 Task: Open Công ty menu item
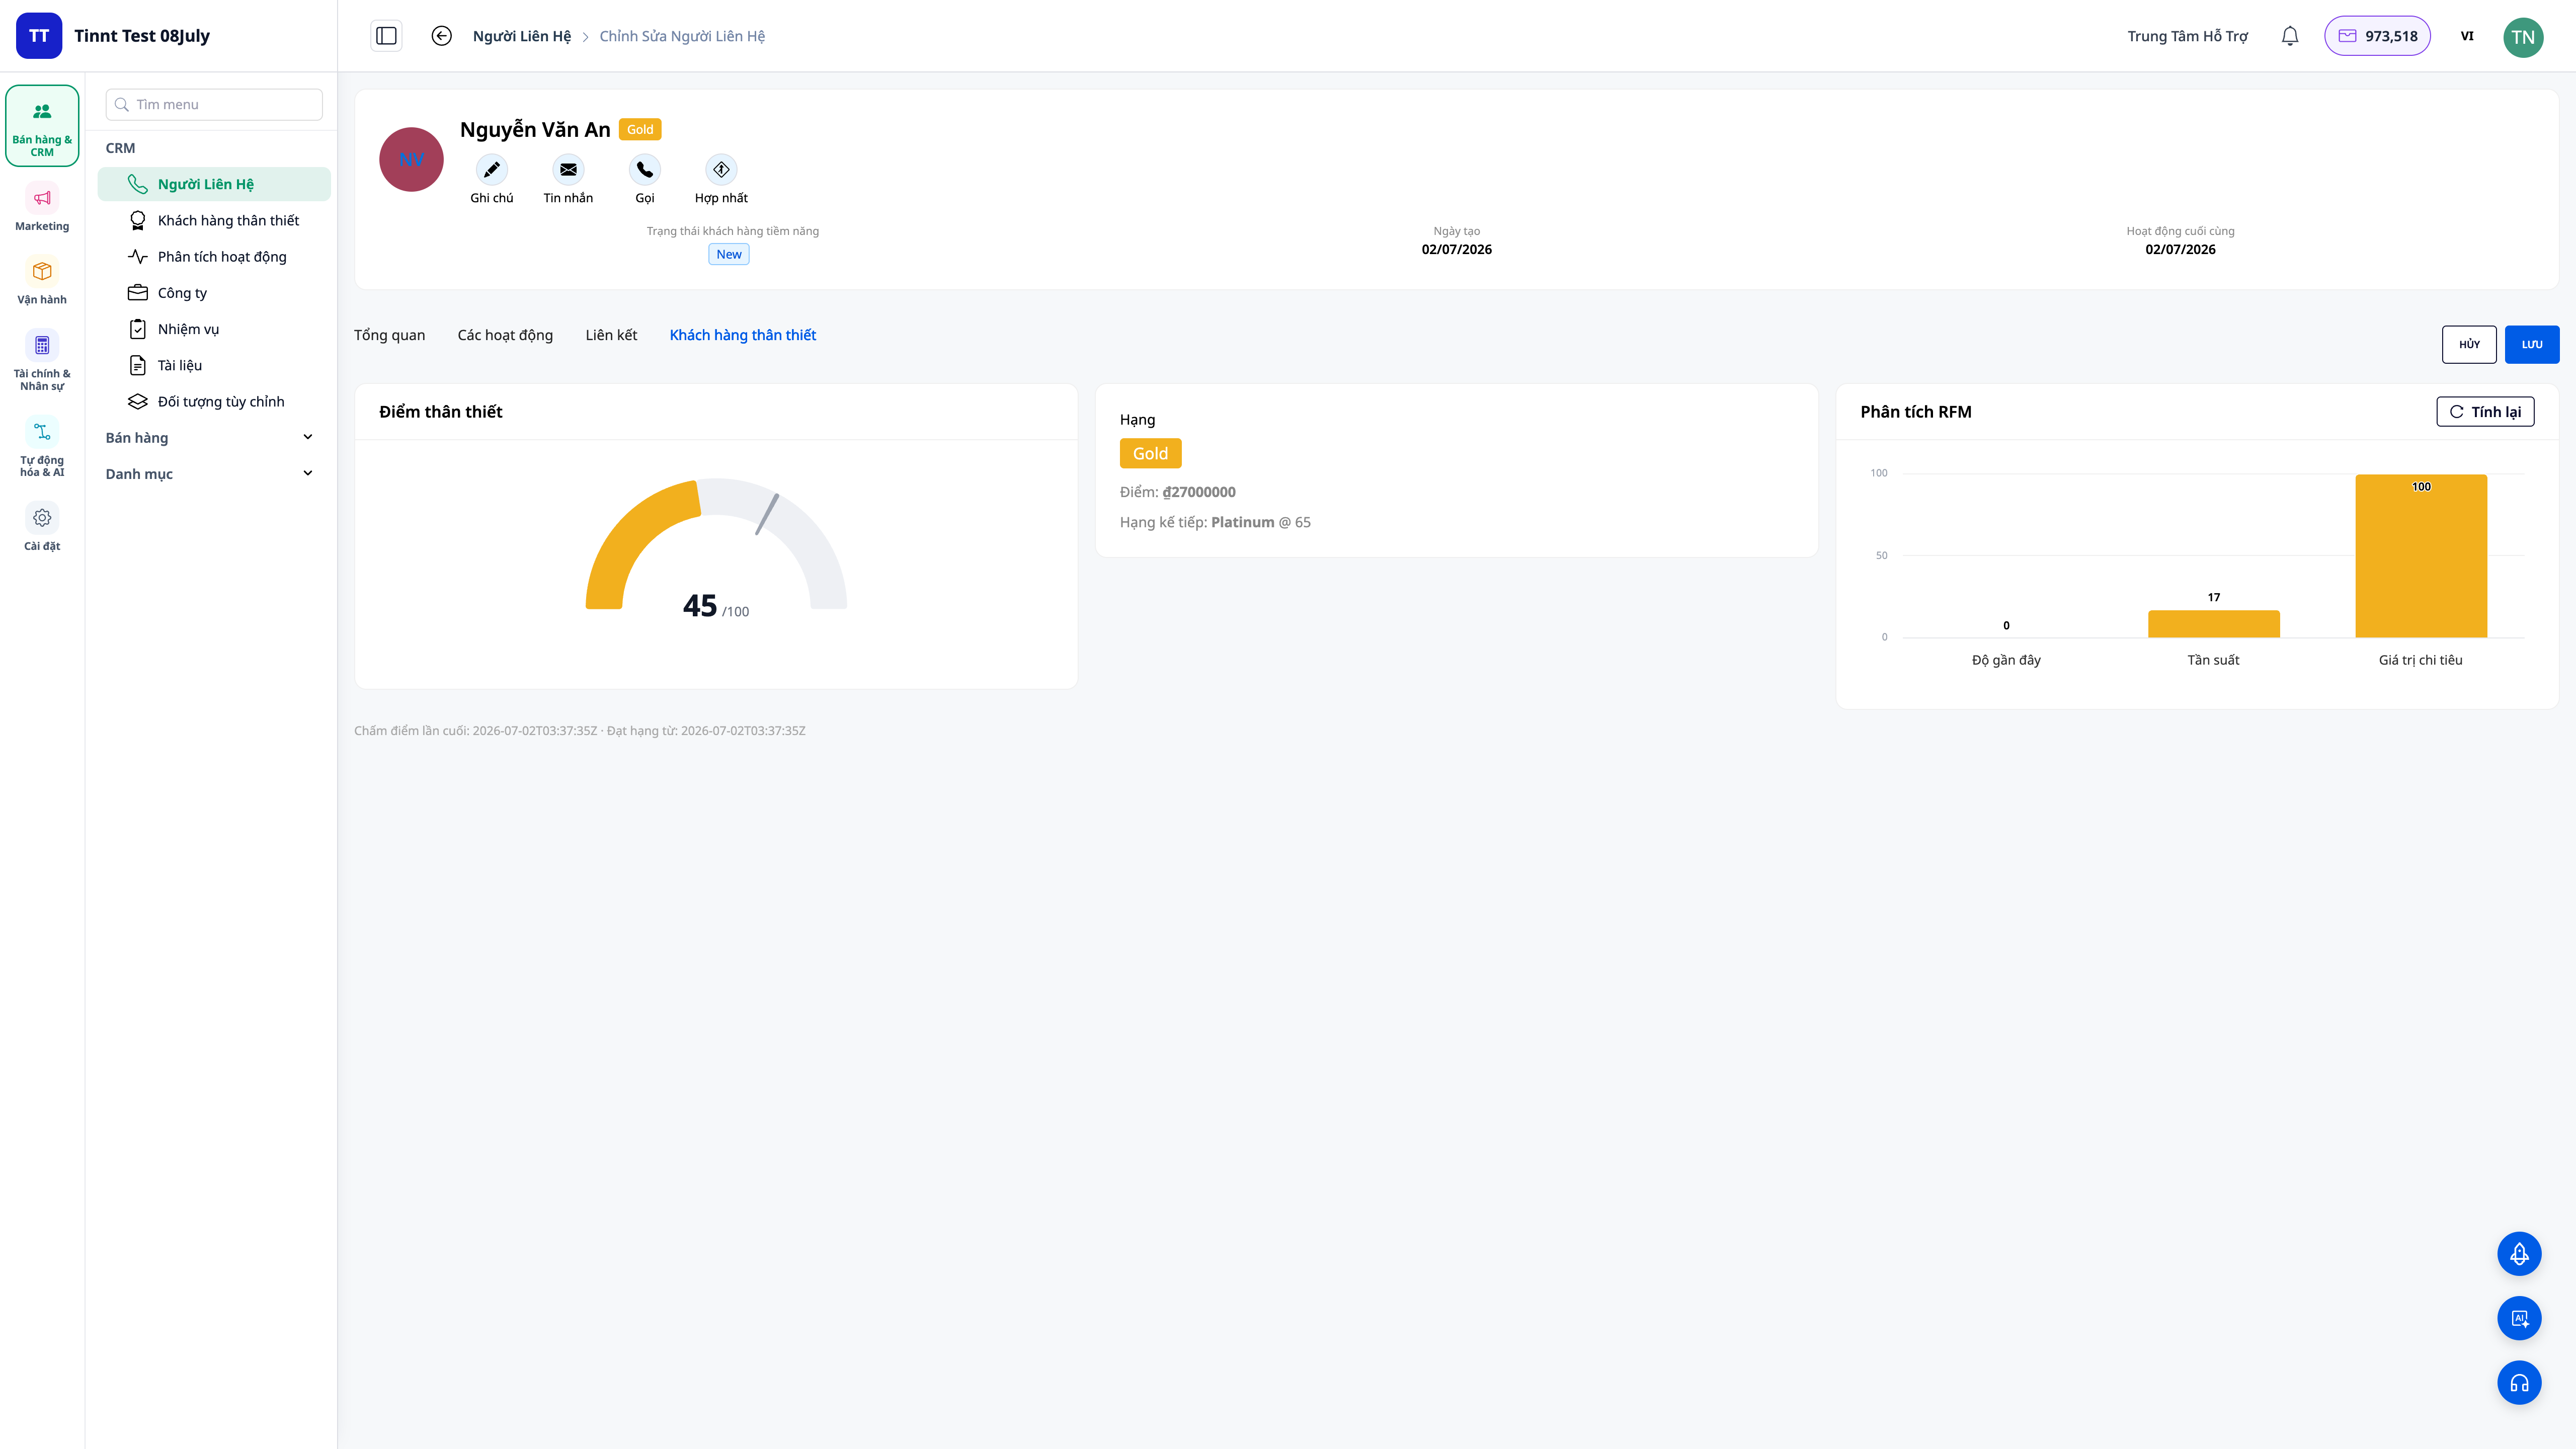[214, 292]
